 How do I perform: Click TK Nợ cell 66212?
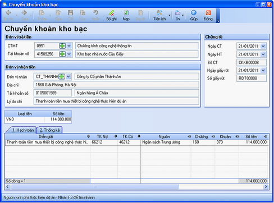104,142
